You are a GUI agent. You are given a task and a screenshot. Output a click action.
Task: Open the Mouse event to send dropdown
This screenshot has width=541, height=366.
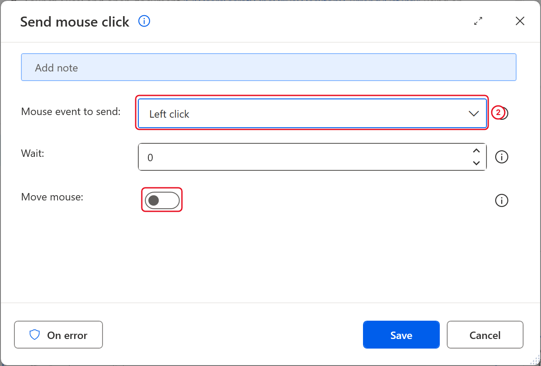(x=312, y=114)
